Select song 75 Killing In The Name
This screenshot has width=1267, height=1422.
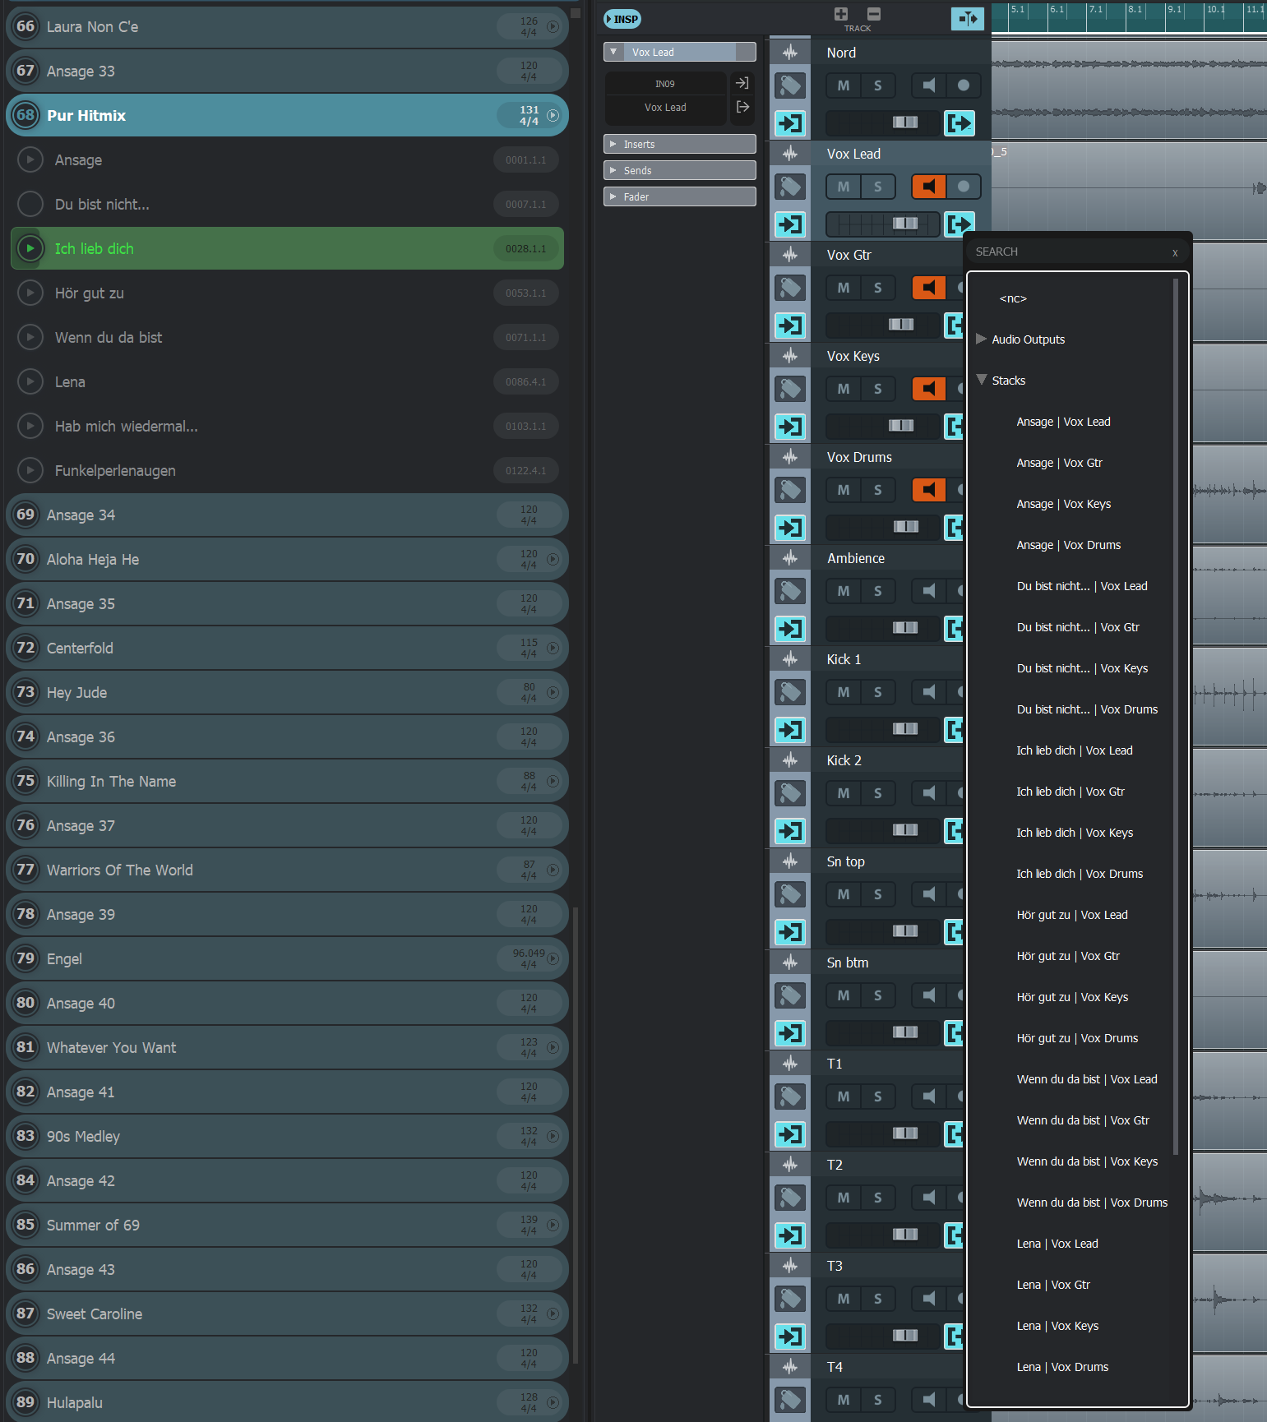[287, 781]
